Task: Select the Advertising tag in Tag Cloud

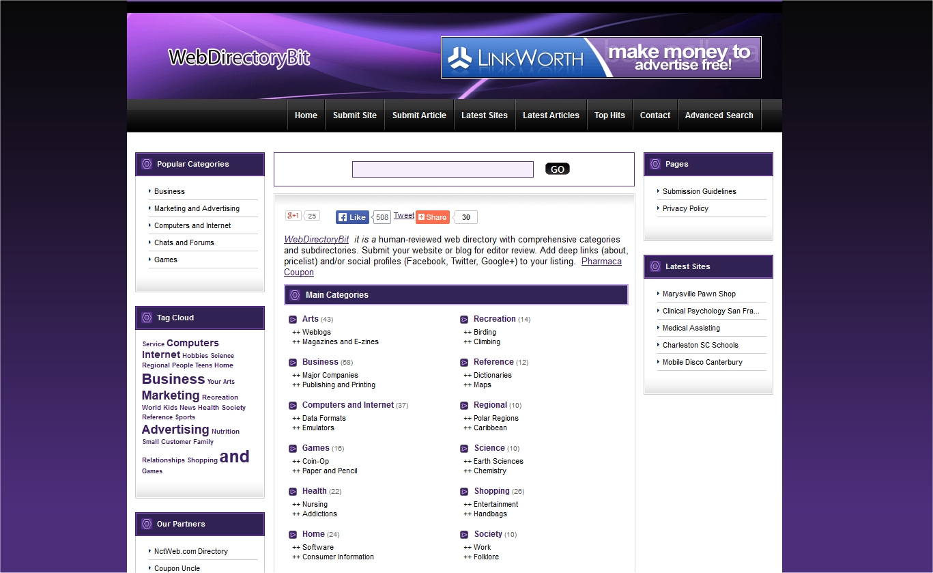Action: click(174, 430)
